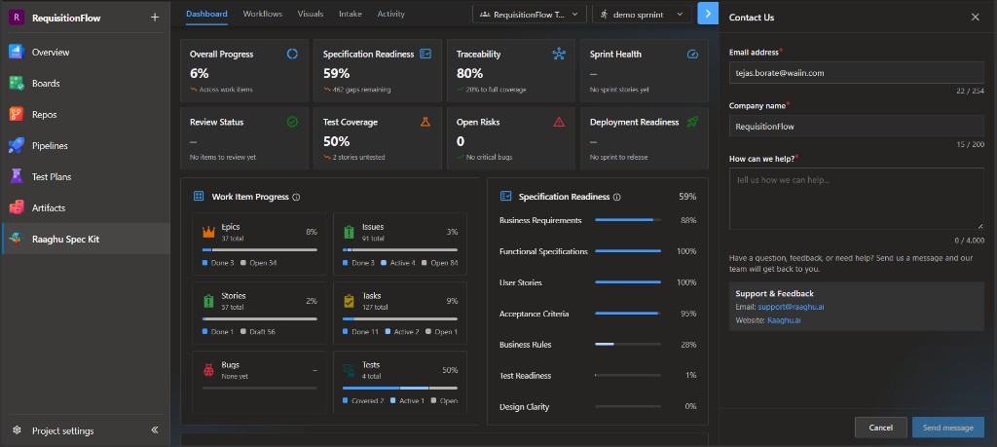Click the Epics crown icon
This screenshot has width=997, height=447.
208,232
